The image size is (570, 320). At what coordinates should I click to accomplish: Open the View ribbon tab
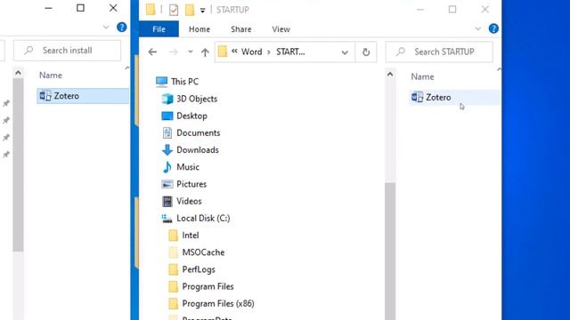[x=281, y=29]
